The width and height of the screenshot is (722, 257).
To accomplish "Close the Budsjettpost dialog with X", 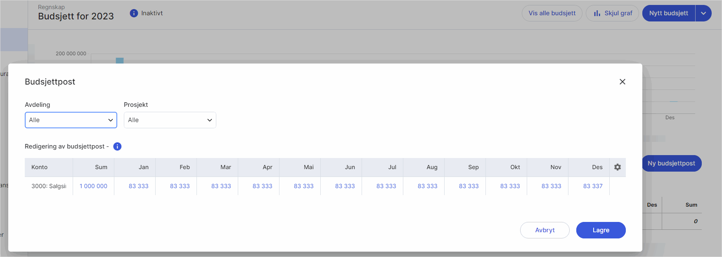I will (x=622, y=82).
